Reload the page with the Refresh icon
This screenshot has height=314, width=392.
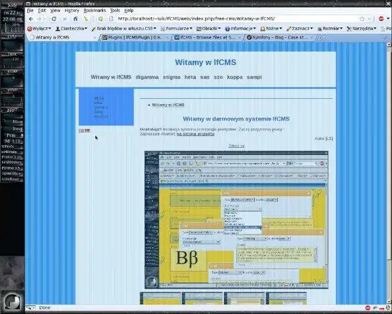(54, 19)
